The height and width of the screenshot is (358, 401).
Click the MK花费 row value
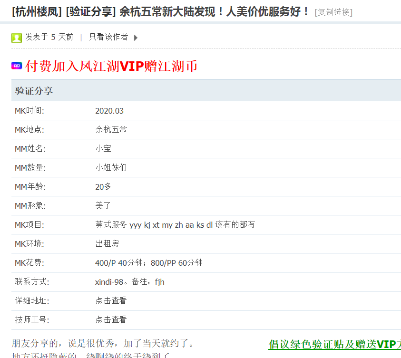149,263
